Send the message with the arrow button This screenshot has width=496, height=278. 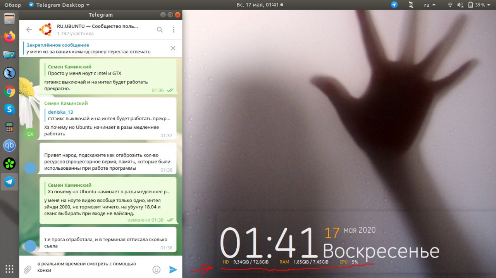[173, 269]
